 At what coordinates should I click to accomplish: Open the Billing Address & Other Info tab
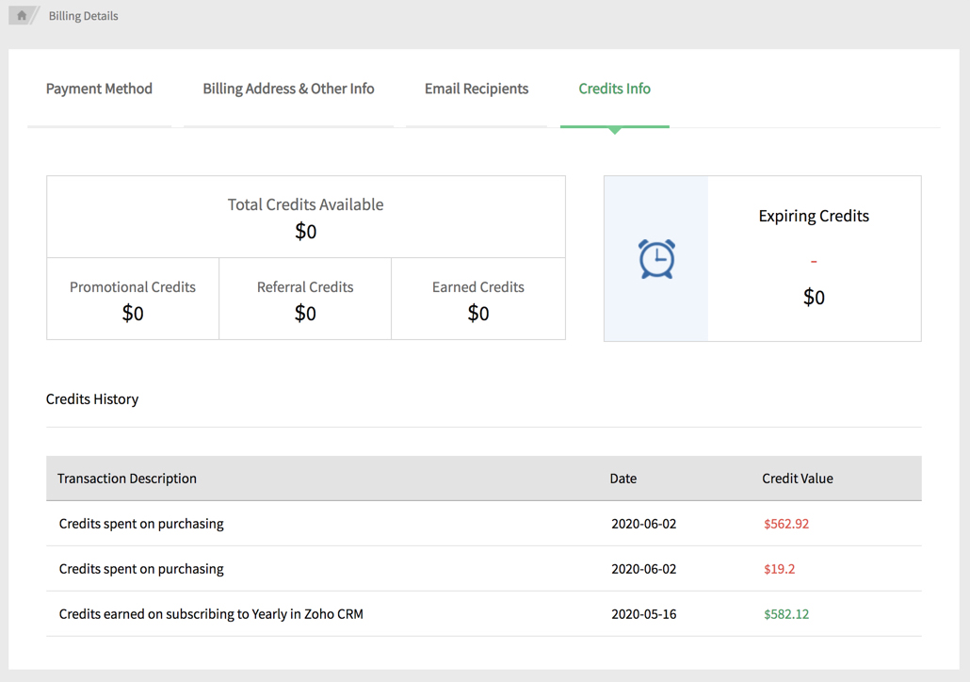point(288,88)
